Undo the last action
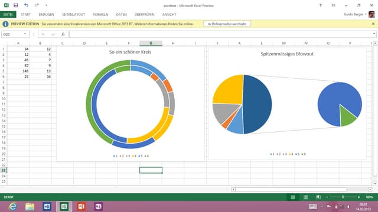378x212 pixels. 26,5
